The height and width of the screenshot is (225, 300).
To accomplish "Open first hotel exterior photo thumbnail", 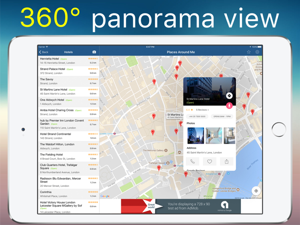I will pyautogui.click(x=196, y=136).
